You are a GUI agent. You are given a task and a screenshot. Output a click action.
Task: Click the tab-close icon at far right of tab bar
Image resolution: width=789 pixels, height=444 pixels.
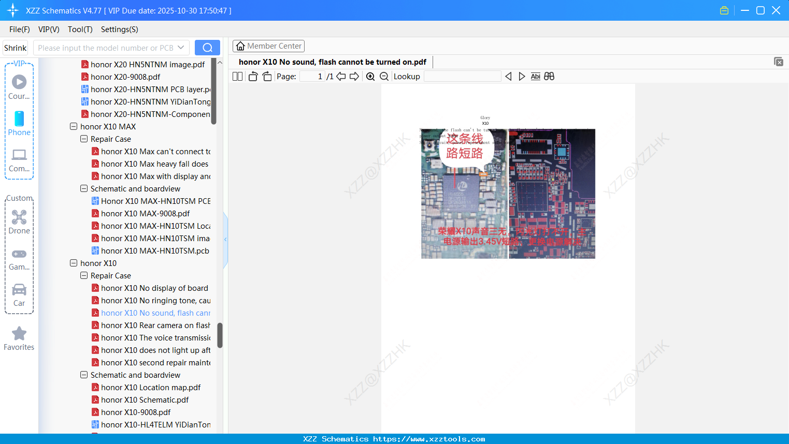point(779,62)
